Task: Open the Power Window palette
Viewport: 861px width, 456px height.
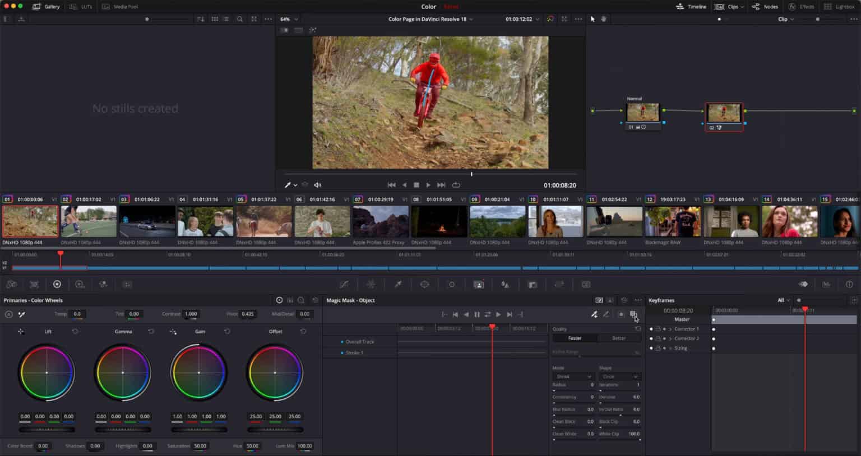Action: 424,285
